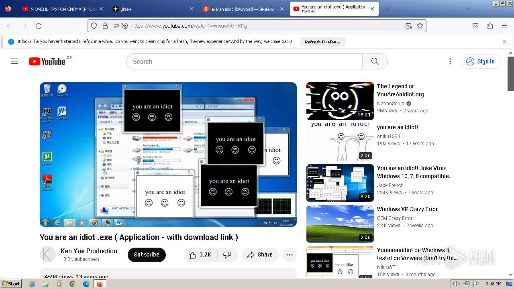The image size is (514, 289).
Task: Open the YouTube hamburger guide menu
Action: point(14,61)
